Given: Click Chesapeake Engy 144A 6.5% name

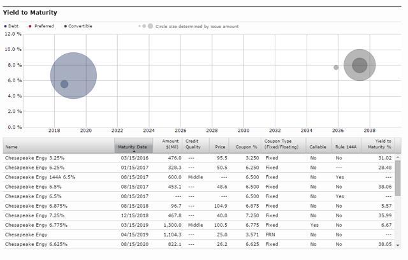Looking at the screenshot, I should [40, 177].
